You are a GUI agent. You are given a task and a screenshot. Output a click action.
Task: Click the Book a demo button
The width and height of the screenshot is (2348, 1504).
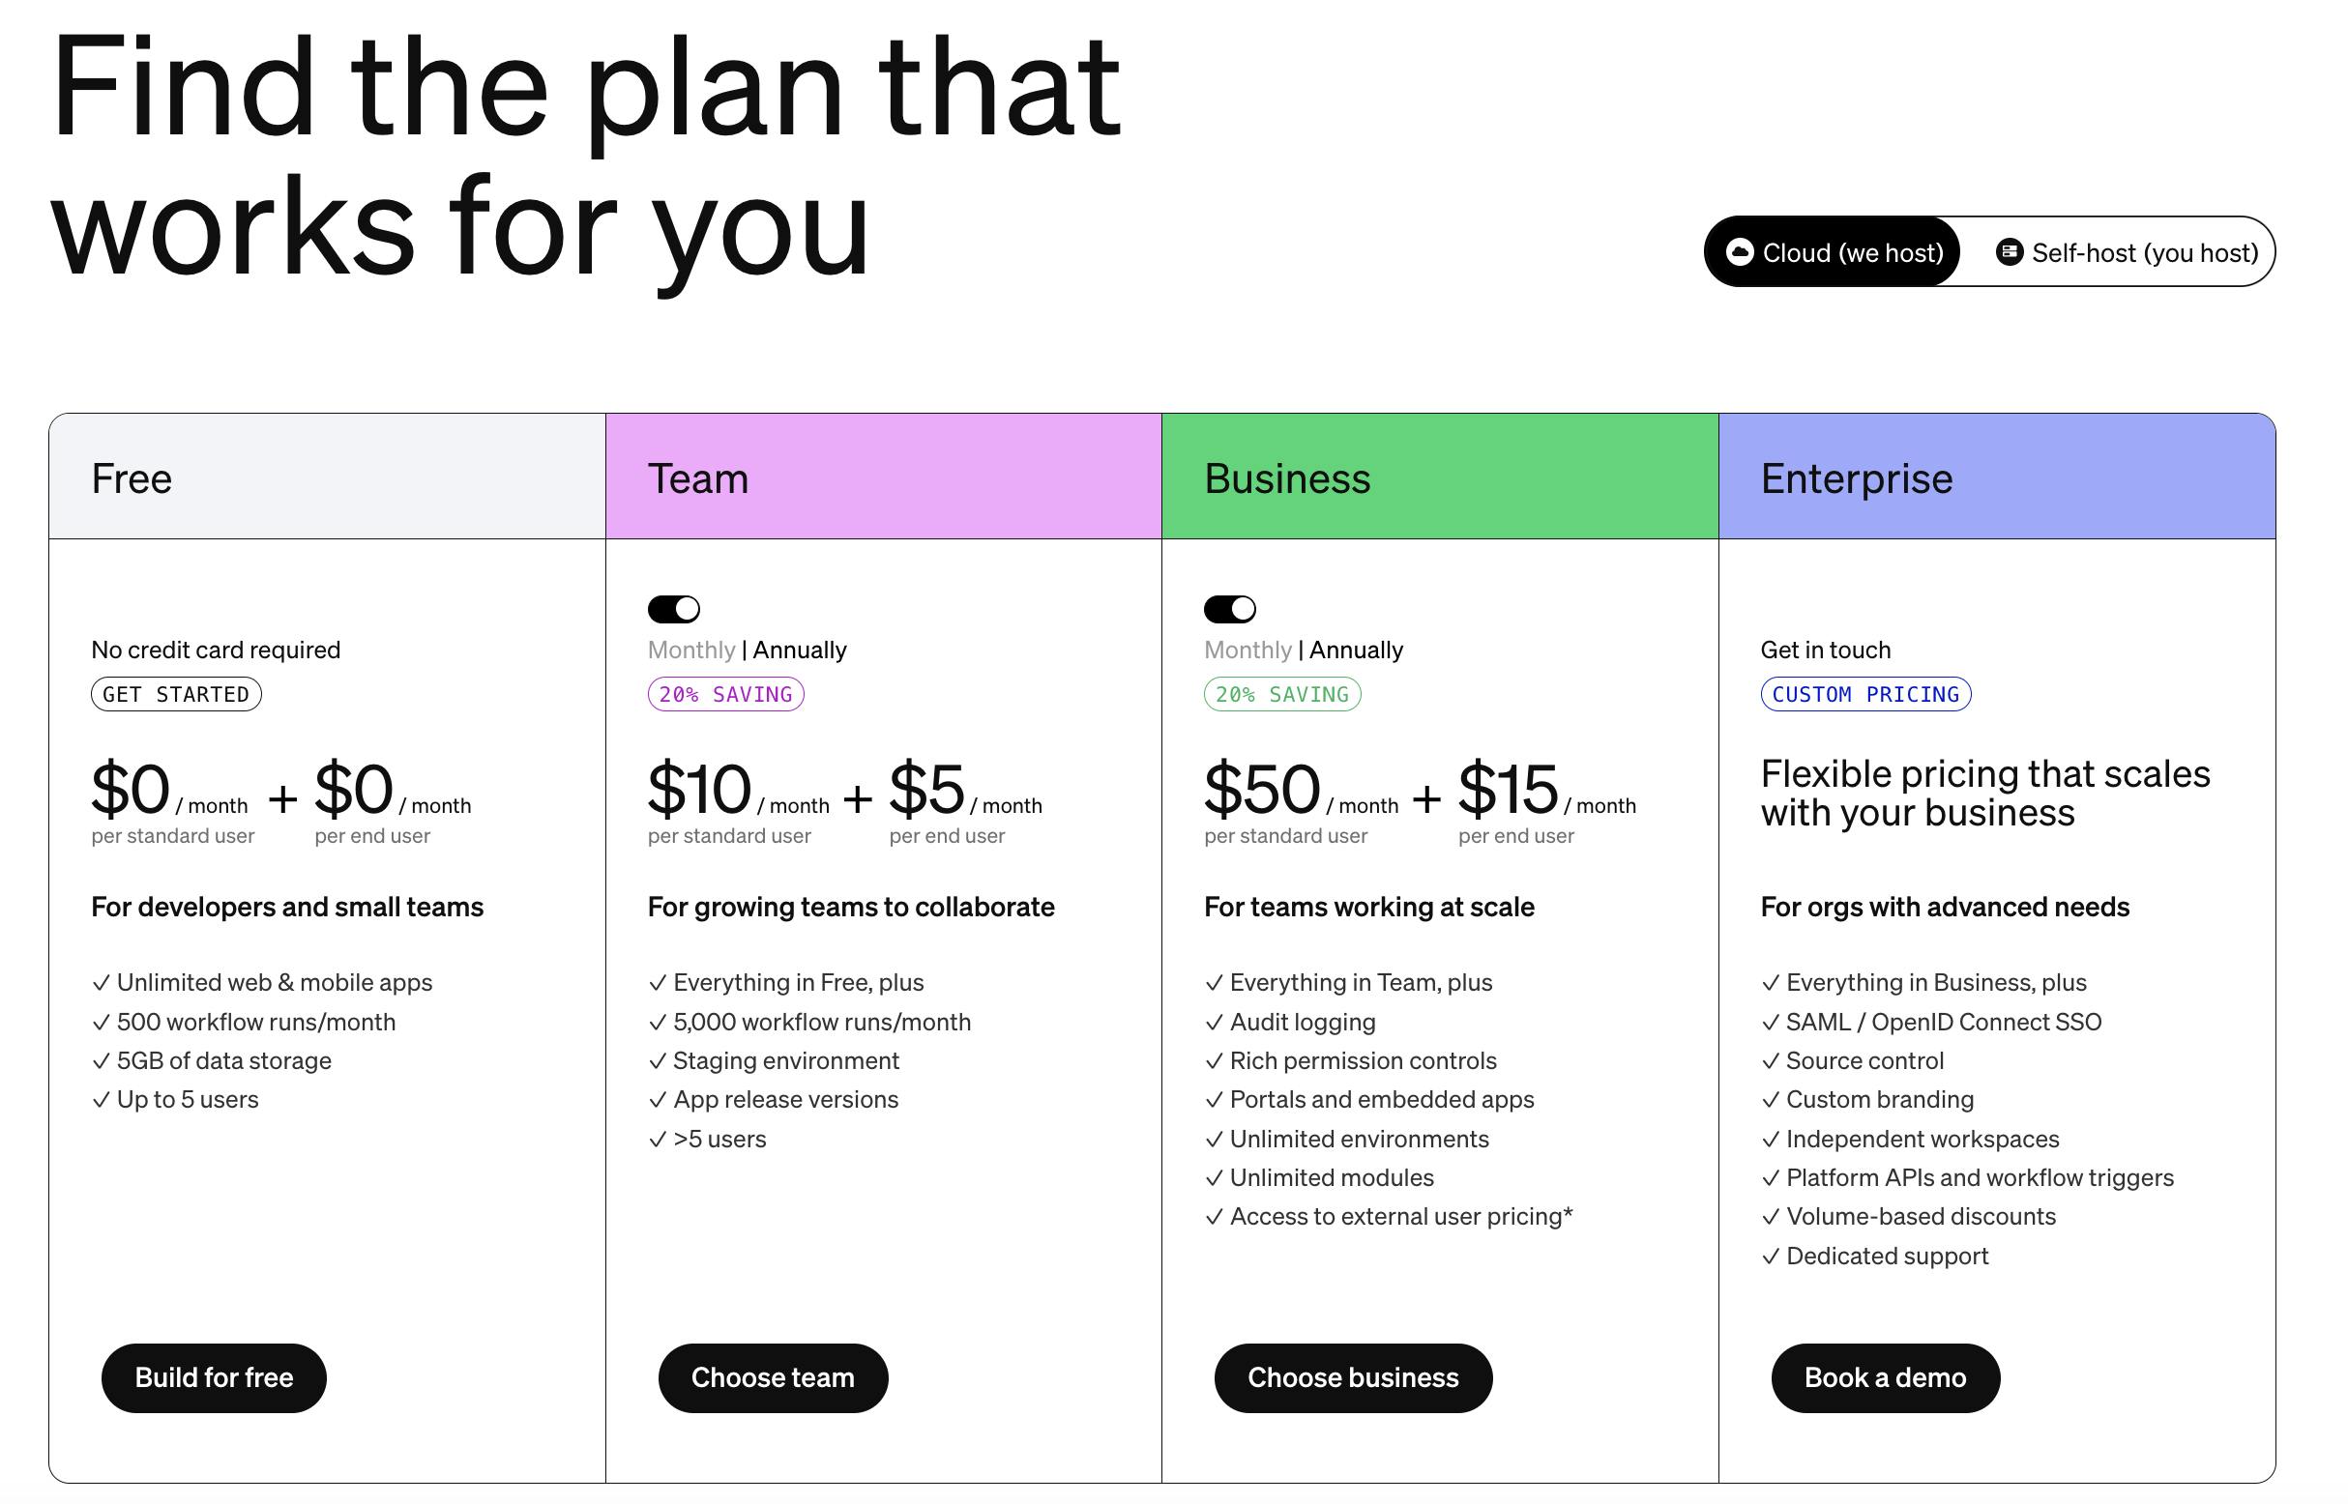tap(1885, 1378)
